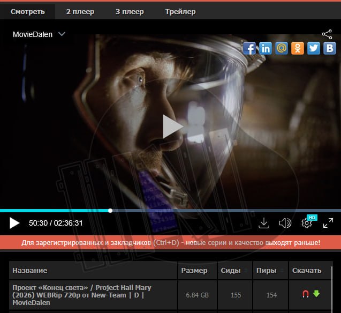Share the video on Facebook
The width and height of the screenshot is (341, 313).
point(249,48)
